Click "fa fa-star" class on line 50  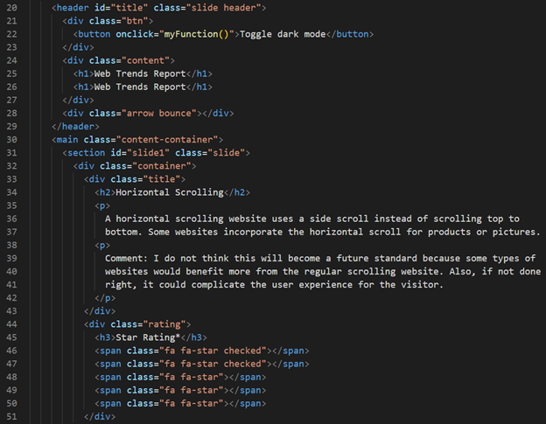click(191, 404)
